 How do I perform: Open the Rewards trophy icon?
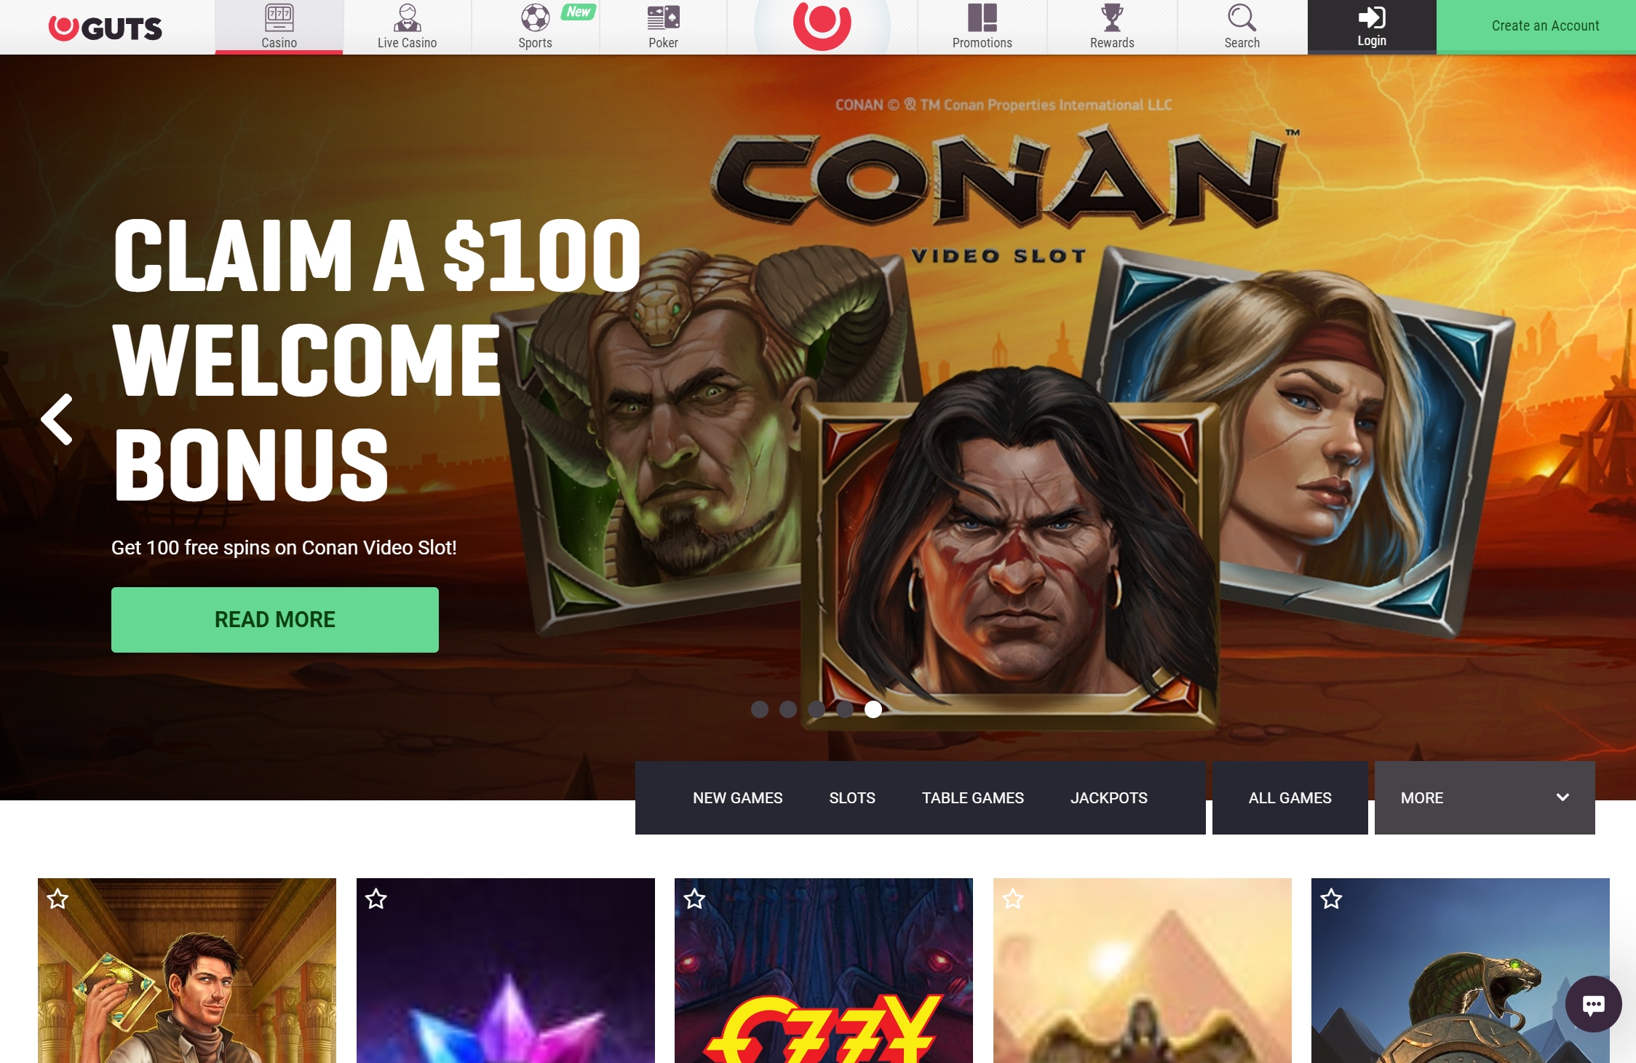[1112, 18]
